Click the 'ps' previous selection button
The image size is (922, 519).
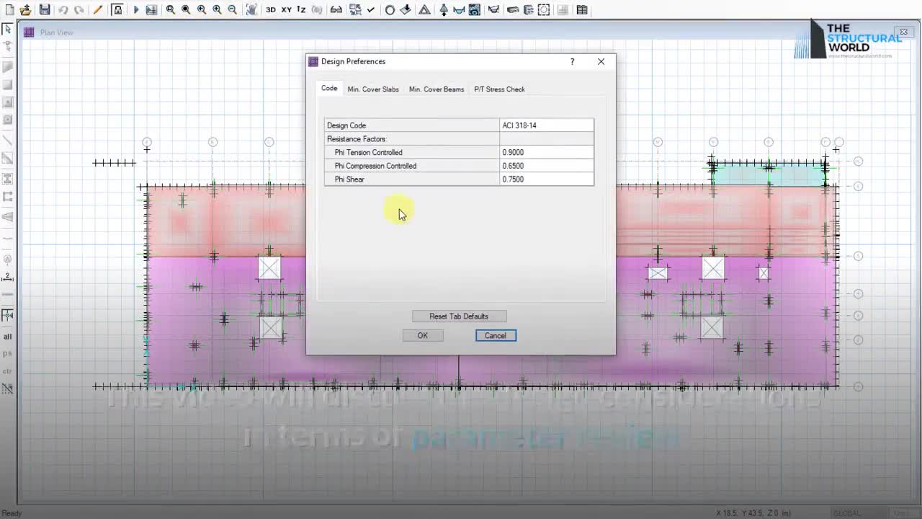[7, 353]
